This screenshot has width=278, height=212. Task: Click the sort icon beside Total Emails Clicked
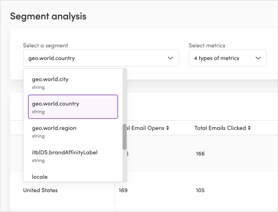point(249,128)
